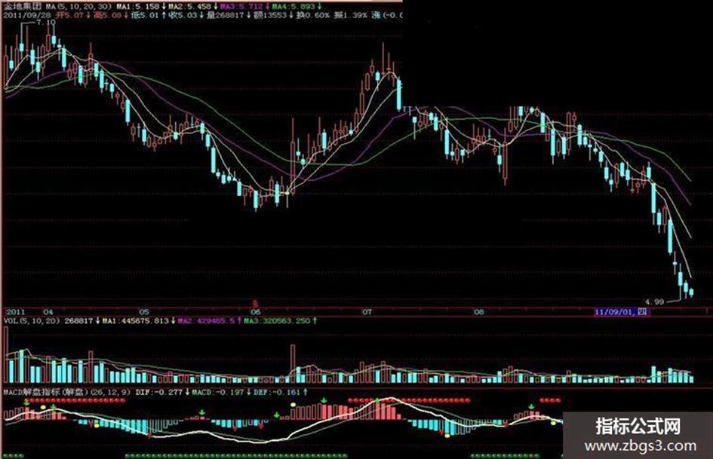Click the VOL(5,10,20) indicator label
The width and height of the screenshot is (713, 459).
click(32, 321)
